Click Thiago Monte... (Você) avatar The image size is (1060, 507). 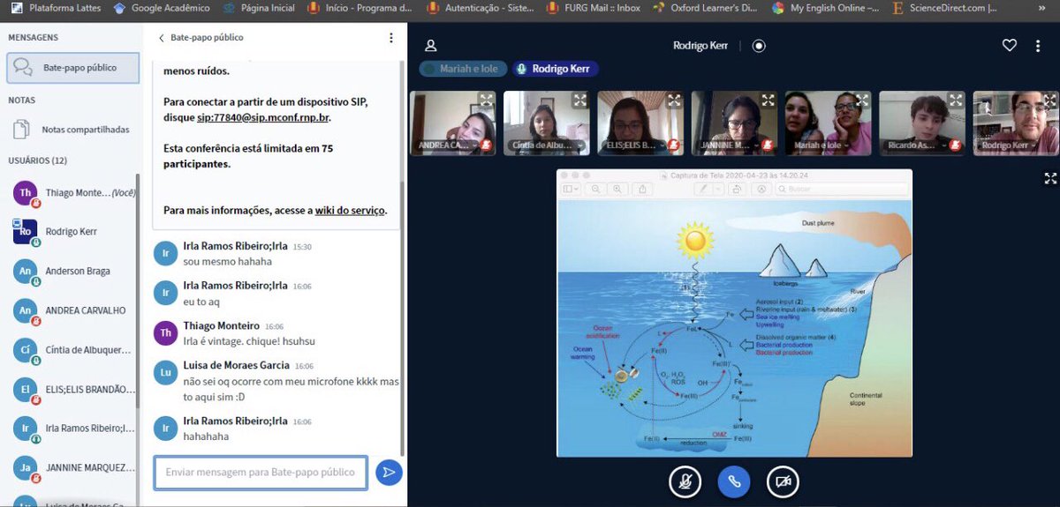pos(26,192)
